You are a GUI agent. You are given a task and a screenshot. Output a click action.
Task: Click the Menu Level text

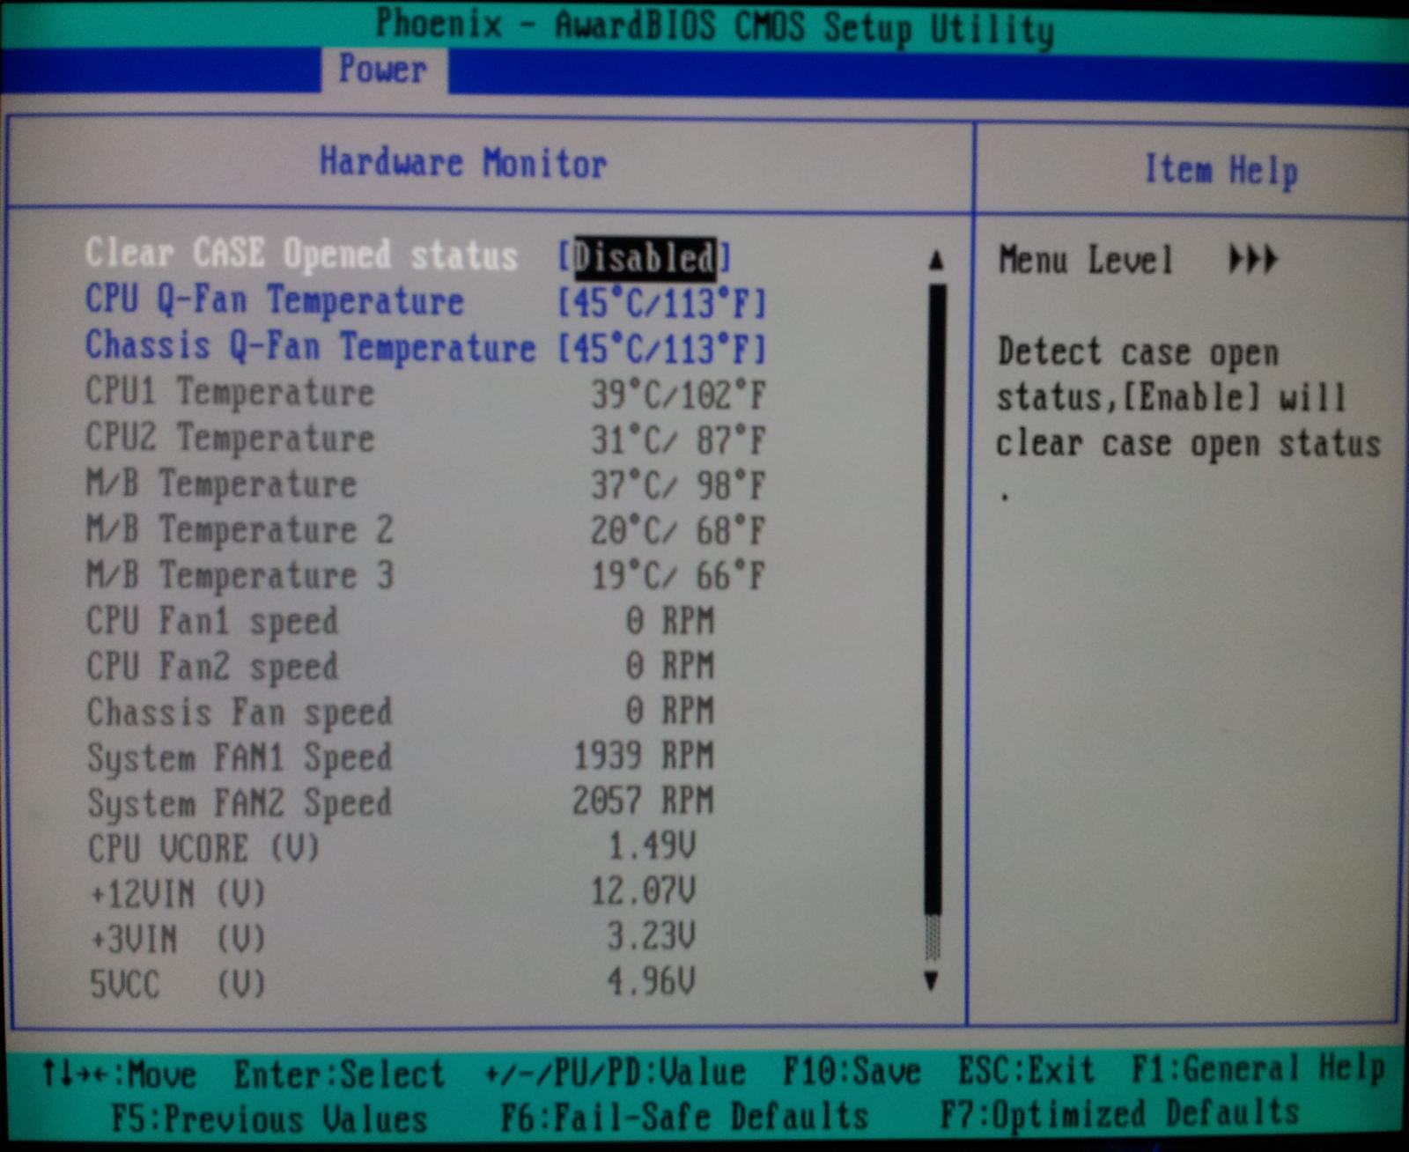[x=1086, y=261]
